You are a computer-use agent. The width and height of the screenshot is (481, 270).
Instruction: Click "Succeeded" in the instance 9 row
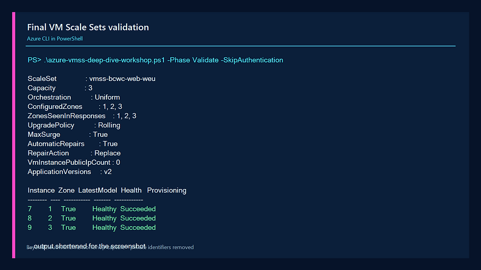pyautogui.click(x=138, y=228)
